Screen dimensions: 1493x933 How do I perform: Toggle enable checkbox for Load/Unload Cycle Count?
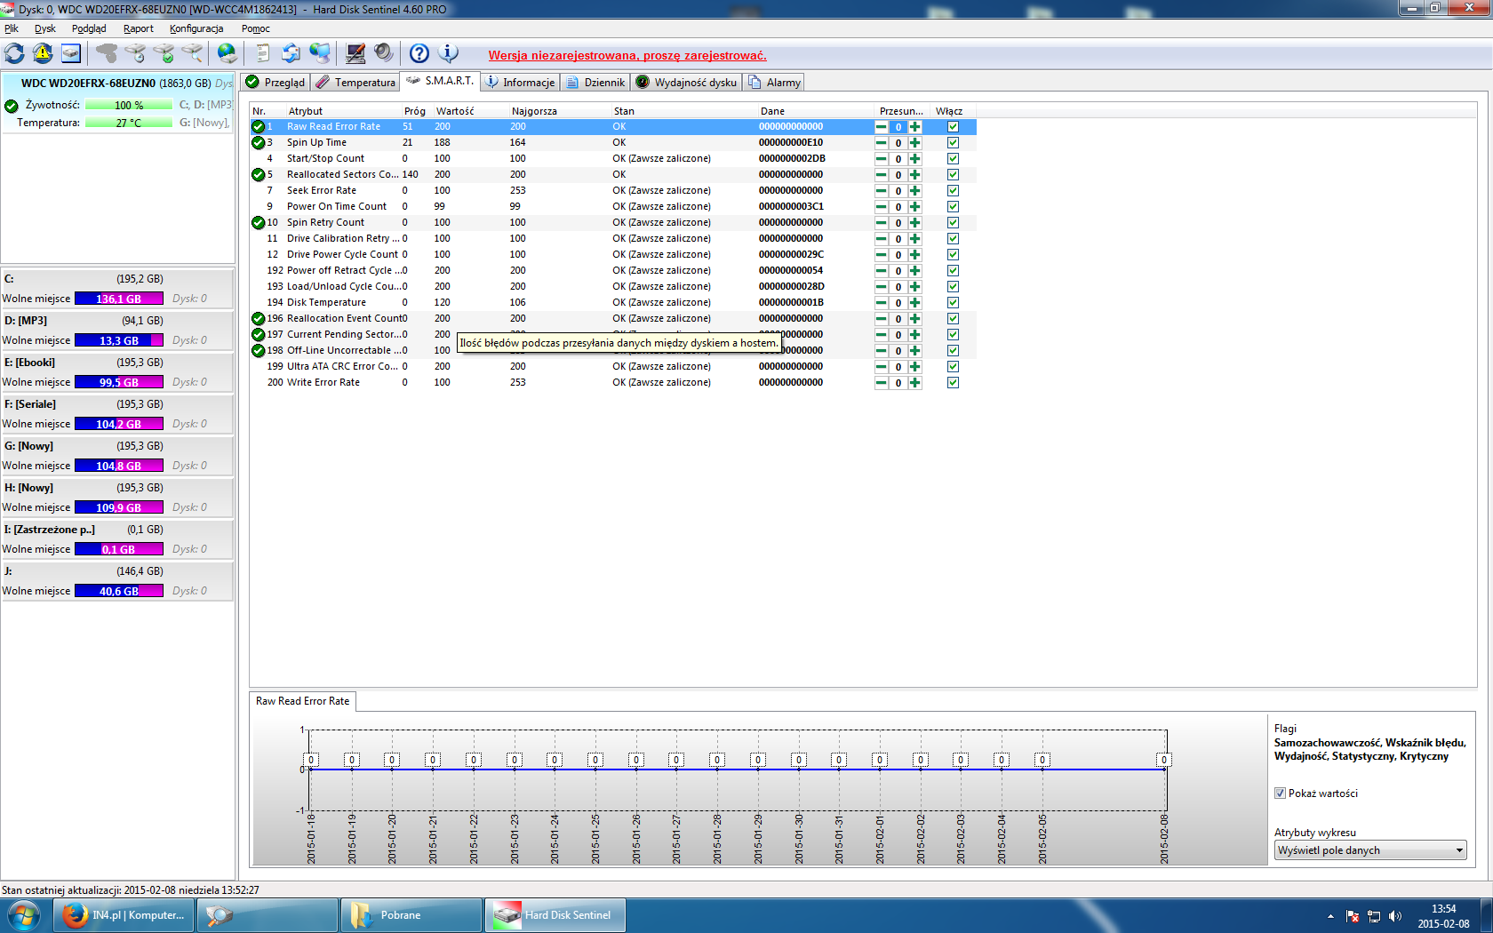(953, 287)
